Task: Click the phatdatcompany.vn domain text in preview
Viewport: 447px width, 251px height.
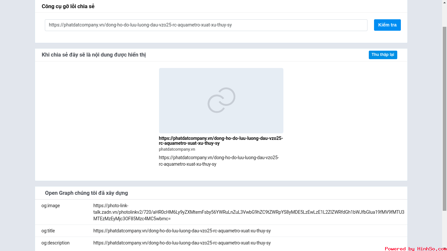Action: tap(177, 149)
